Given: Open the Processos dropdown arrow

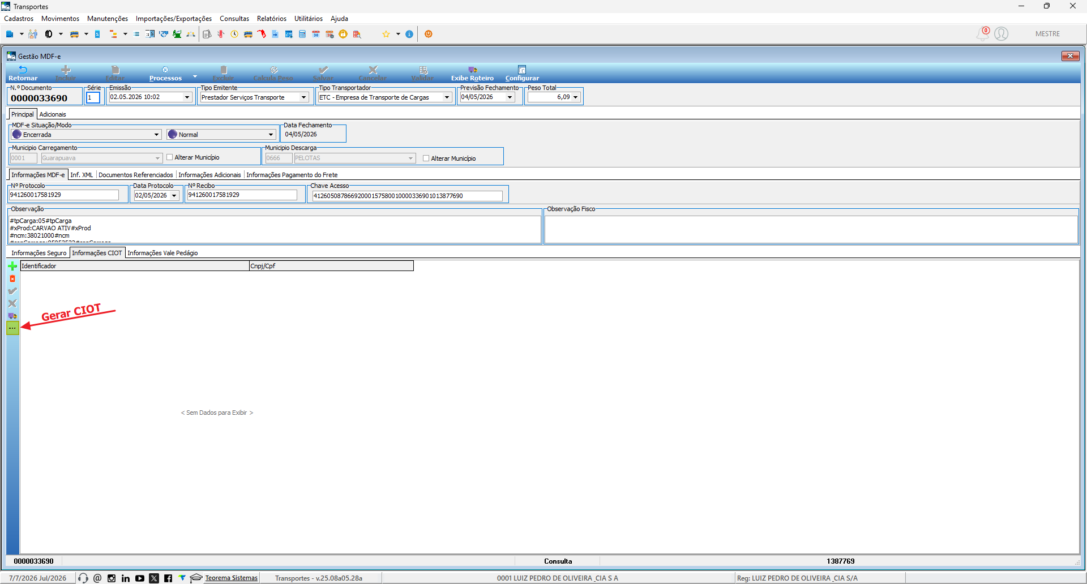Looking at the screenshot, I should pos(195,76).
